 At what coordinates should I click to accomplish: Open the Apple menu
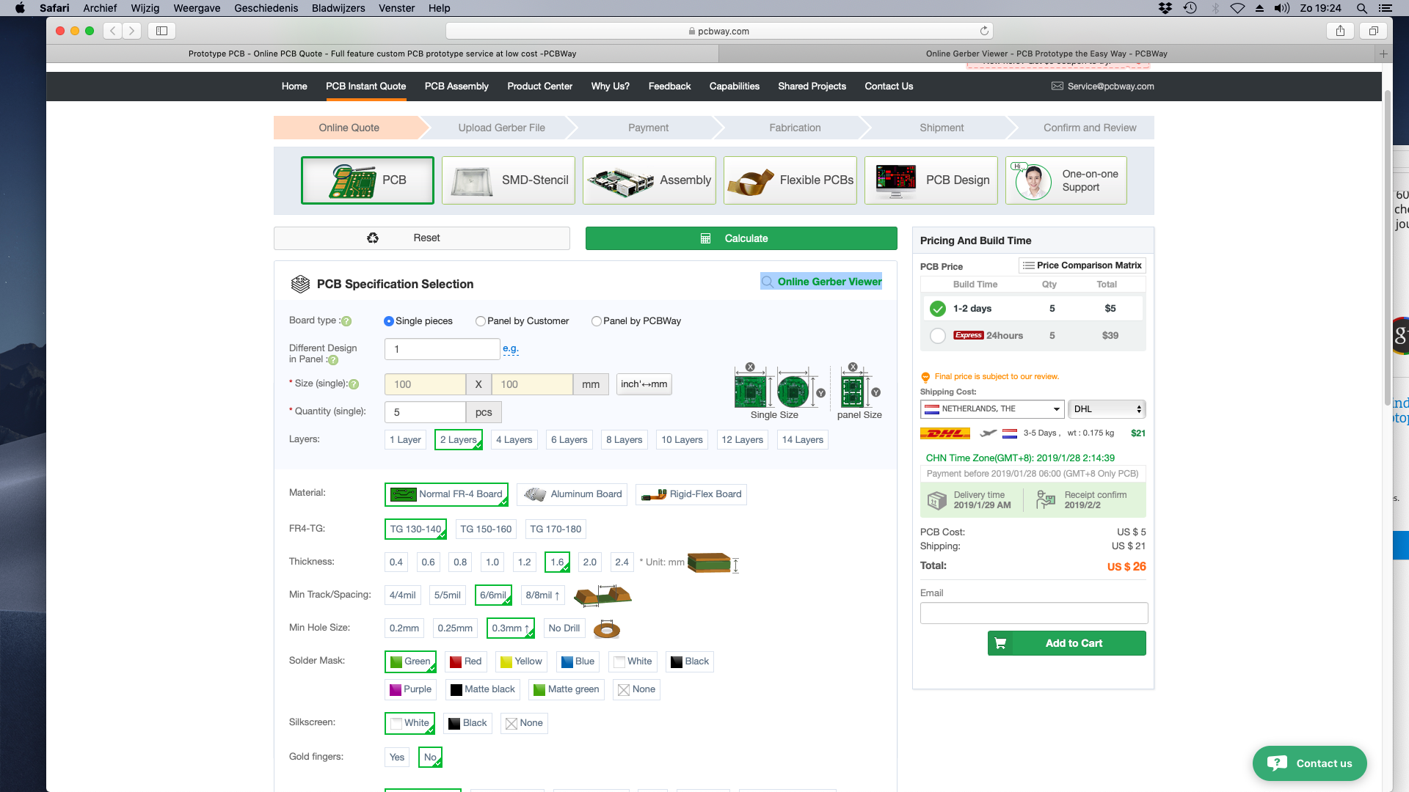tap(20, 8)
